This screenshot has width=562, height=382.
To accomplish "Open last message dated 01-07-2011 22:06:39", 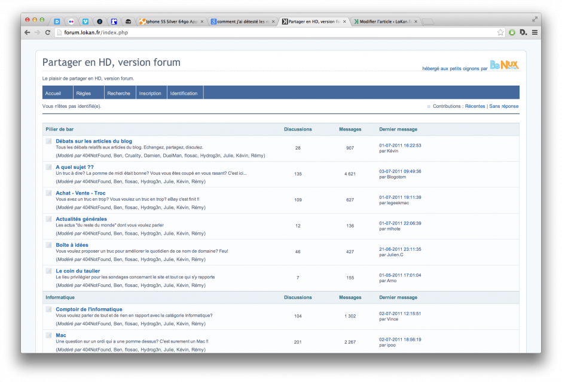I will pos(400,223).
